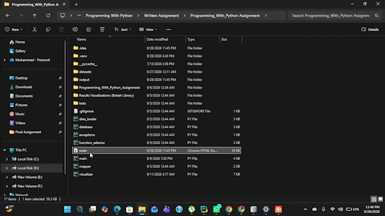Add a new File Explorer tab
385x216 pixels.
coord(76,5)
